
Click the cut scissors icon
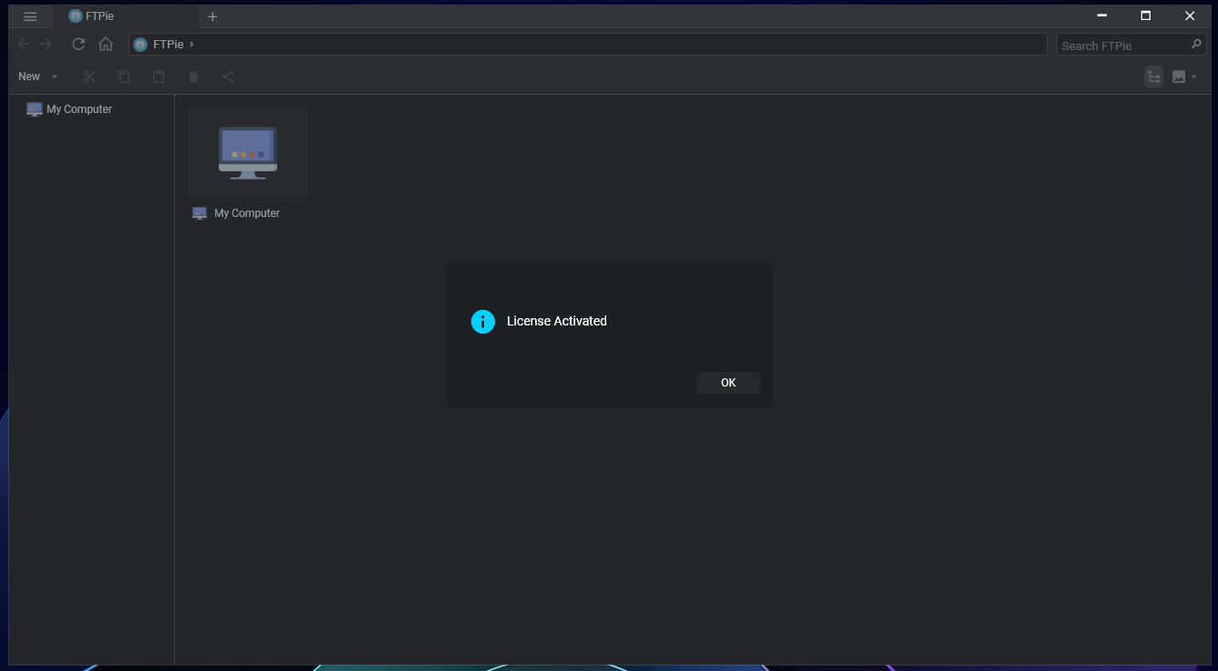88,77
